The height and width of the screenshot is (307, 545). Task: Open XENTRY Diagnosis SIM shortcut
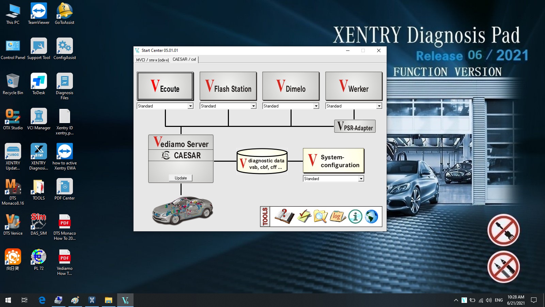pyautogui.click(x=39, y=157)
